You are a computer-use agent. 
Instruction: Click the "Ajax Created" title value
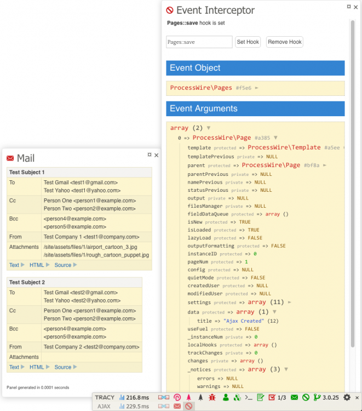244,321
